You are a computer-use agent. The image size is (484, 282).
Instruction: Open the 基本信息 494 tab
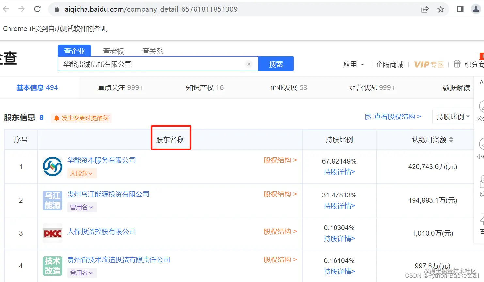coord(37,87)
